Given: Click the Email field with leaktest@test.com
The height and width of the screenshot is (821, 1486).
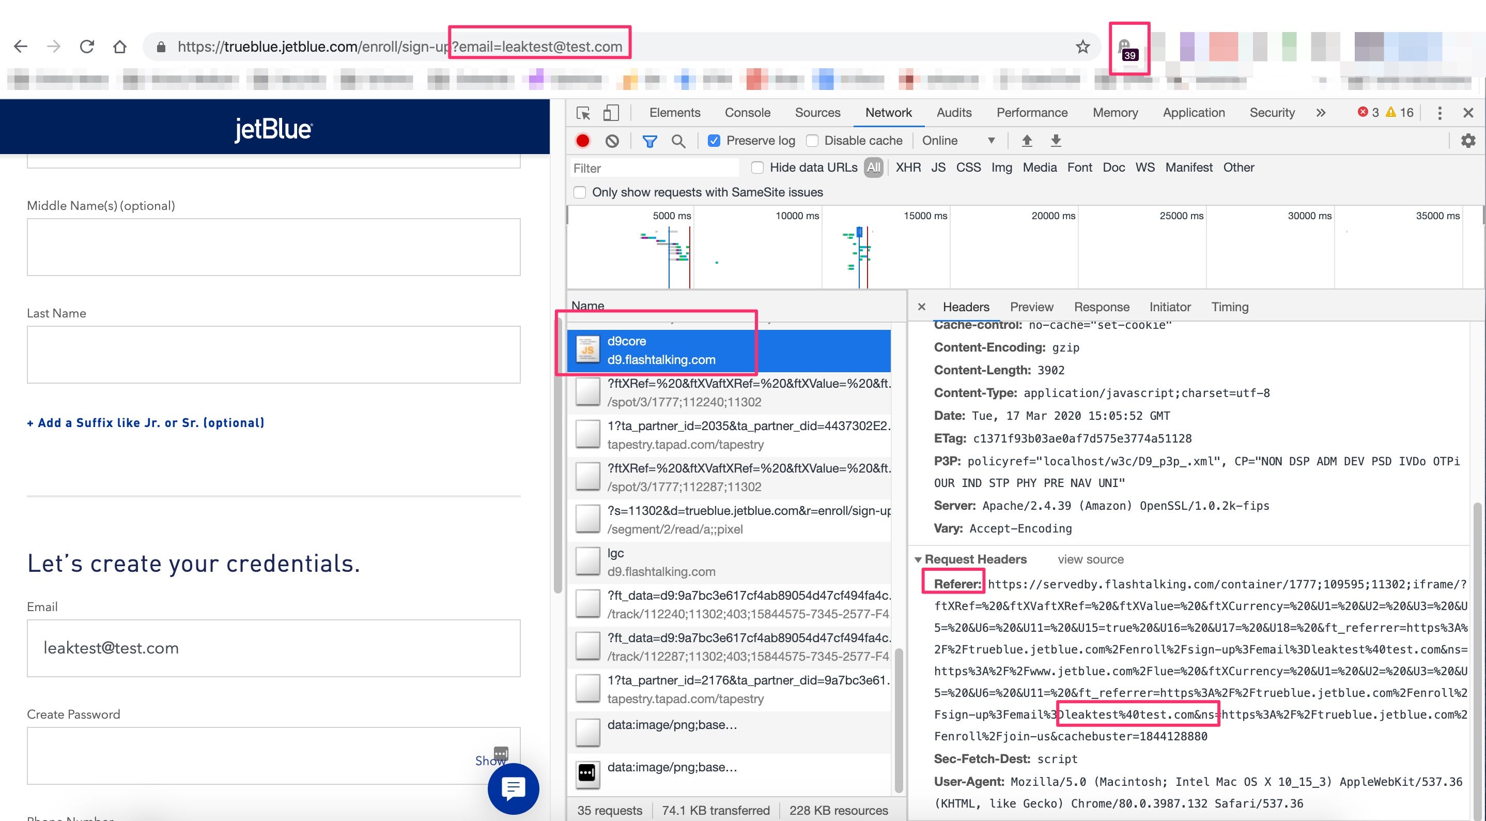Looking at the screenshot, I should pyautogui.click(x=273, y=648).
